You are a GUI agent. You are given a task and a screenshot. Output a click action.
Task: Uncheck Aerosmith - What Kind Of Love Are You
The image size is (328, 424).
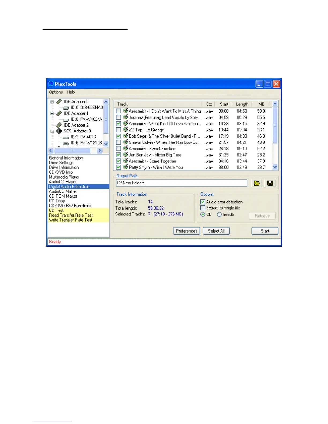click(118, 124)
